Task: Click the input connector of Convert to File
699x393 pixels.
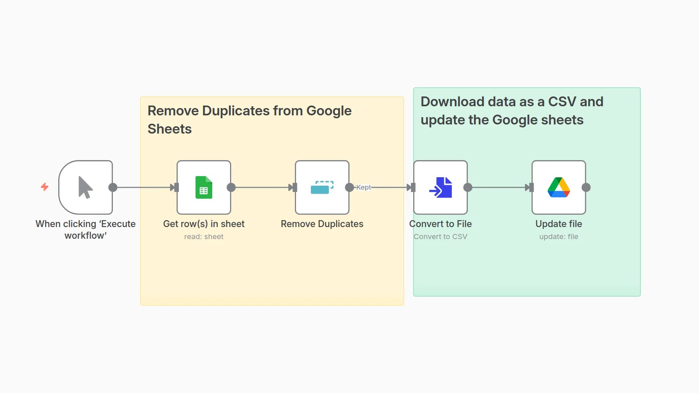Action: [x=412, y=187]
